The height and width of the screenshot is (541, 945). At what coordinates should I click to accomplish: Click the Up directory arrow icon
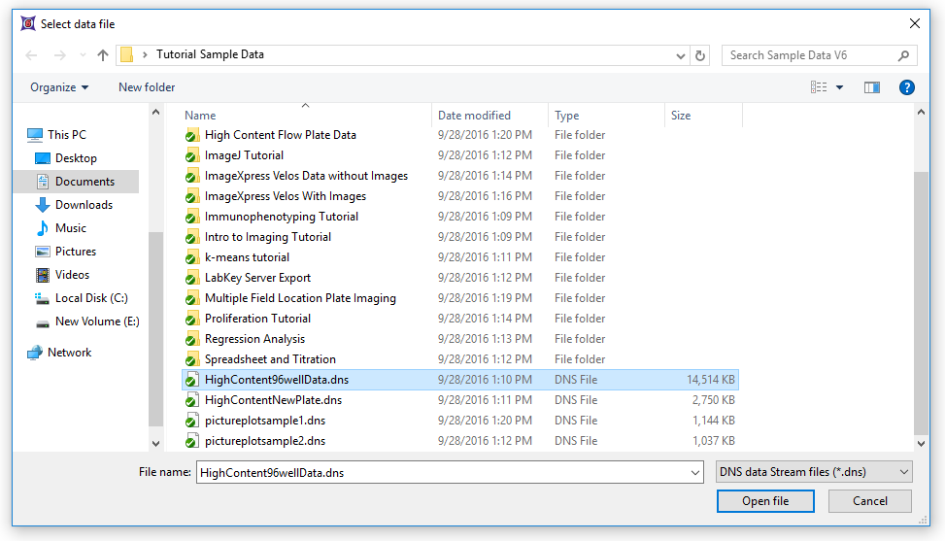[x=103, y=55]
